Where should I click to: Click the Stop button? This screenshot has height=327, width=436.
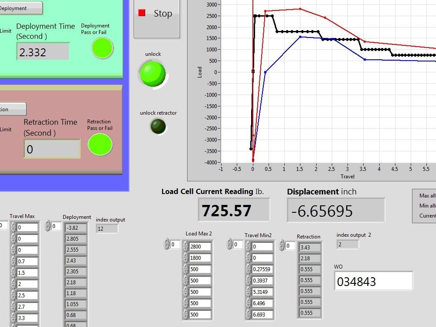click(x=157, y=18)
